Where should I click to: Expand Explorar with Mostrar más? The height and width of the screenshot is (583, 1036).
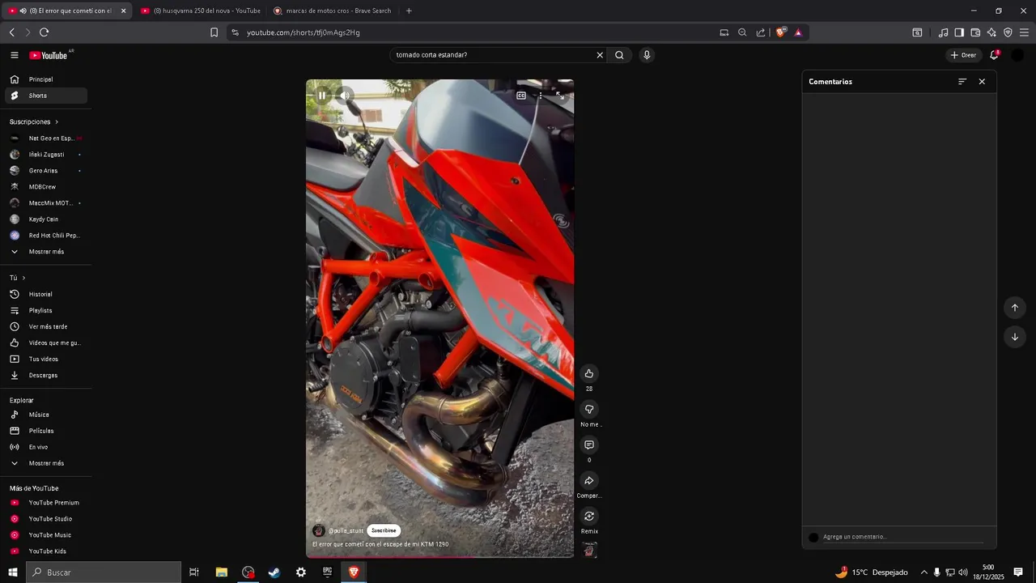[46, 463]
